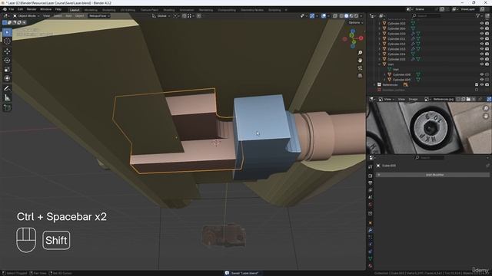492x276 pixels.
Task: Switch to rendered viewport shading
Action: [356, 15]
